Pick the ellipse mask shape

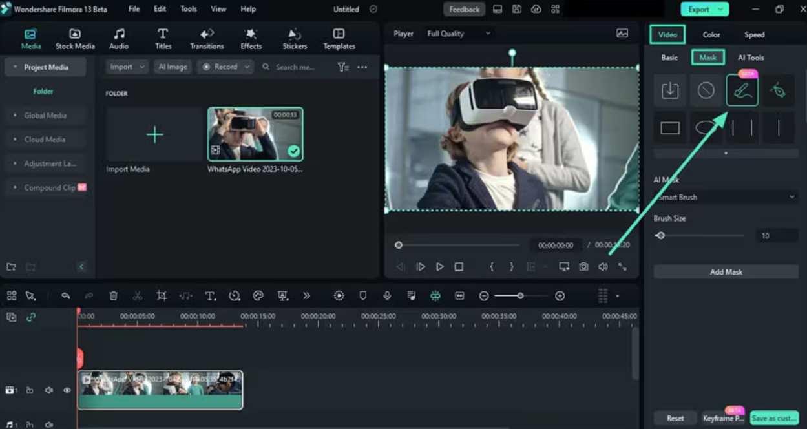(x=706, y=128)
